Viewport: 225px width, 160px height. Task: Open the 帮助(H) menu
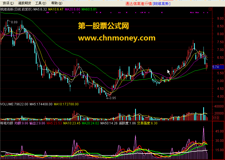(x=57, y=3)
